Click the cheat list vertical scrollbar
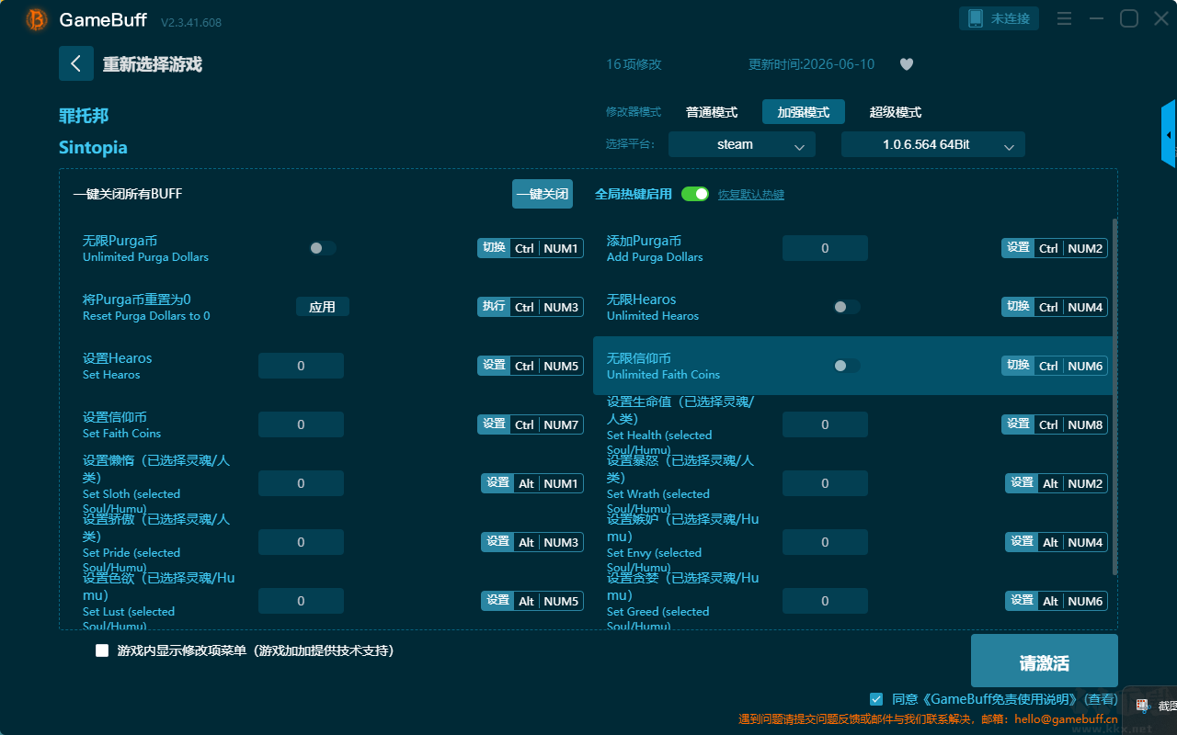The image size is (1177, 735). pos(1115,397)
